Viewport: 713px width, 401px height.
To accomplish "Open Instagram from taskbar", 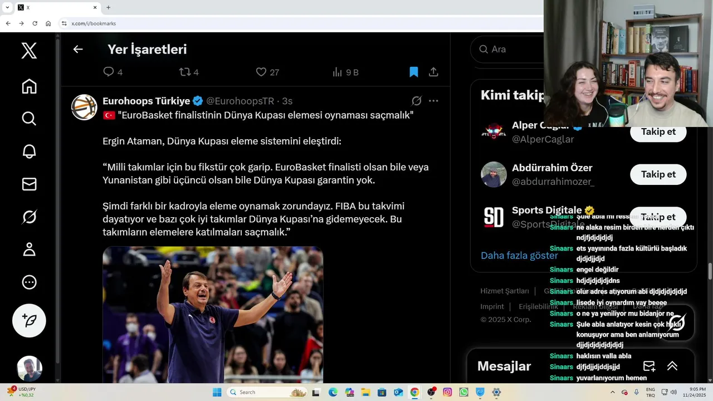I will coord(447,392).
